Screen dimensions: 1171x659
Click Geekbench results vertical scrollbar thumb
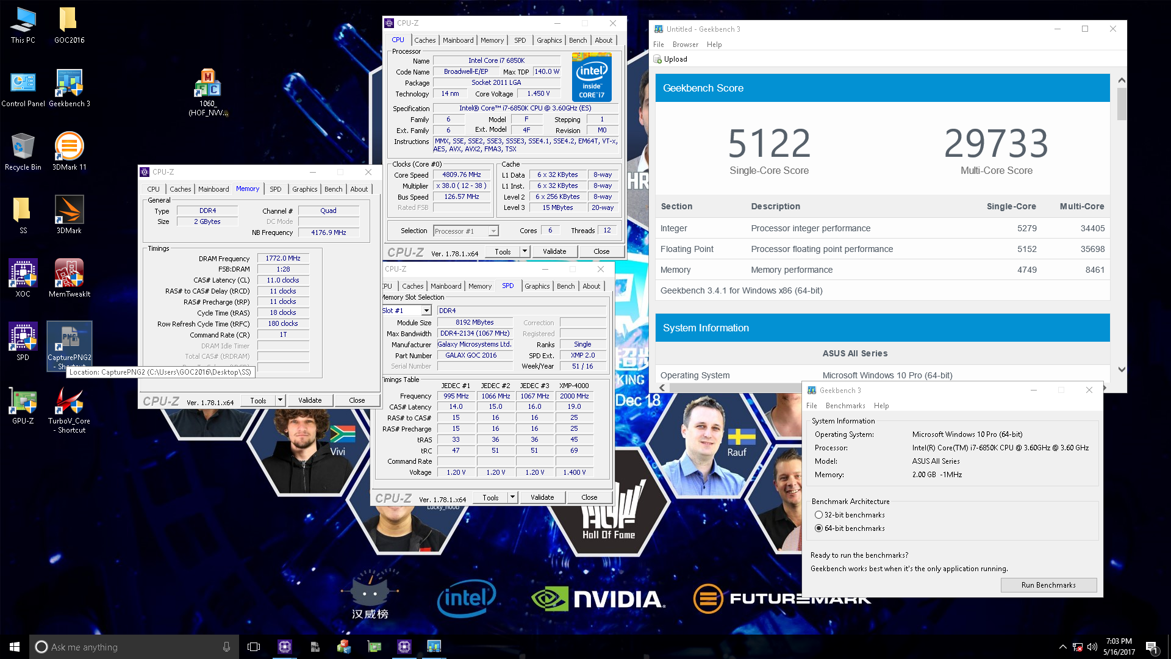pyautogui.click(x=1122, y=104)
